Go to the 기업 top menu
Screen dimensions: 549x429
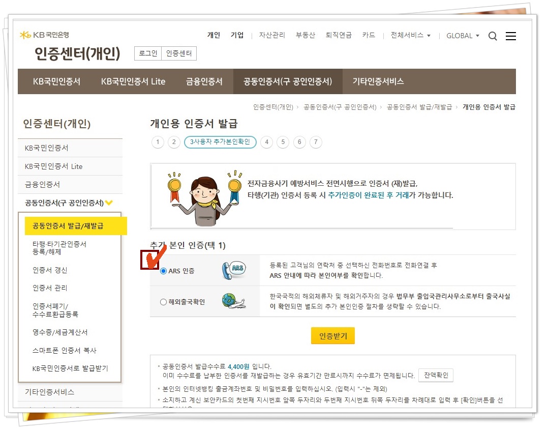pos(237,35)
